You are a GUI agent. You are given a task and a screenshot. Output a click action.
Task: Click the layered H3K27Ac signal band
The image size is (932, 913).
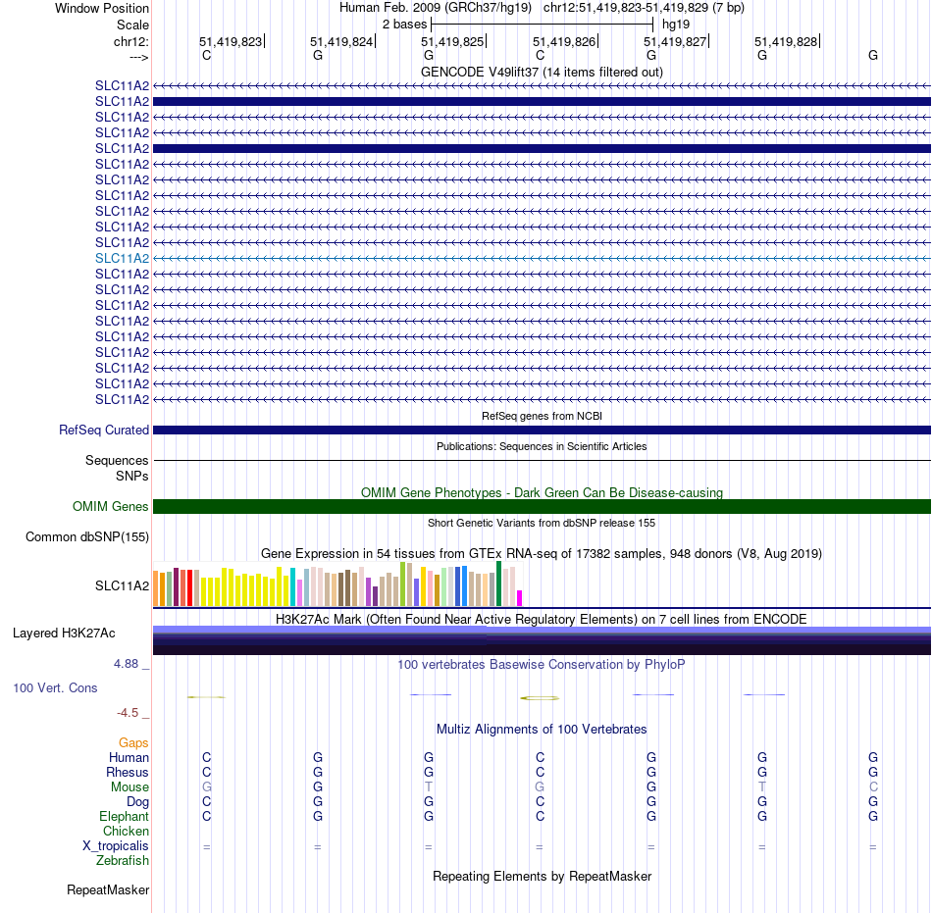click(x=542, y=640)
